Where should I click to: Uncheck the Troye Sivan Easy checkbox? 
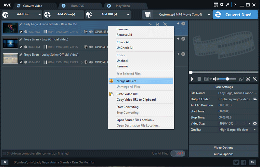coord(21,47)
